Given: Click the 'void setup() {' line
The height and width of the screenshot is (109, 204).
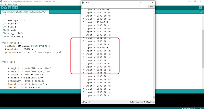Looking at the screenshot, I should pyautogui.click(x=12, y=43).
